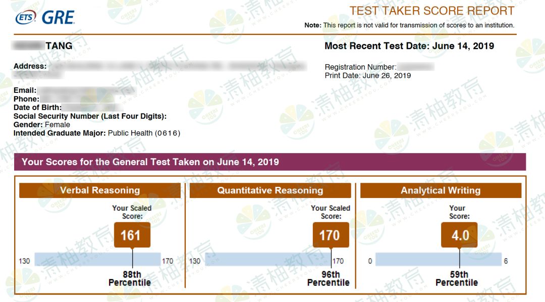The width and height of the screenshot is (545, 302).
Task: Click the 96th Percentile label
Action: (x=329, y=278)
